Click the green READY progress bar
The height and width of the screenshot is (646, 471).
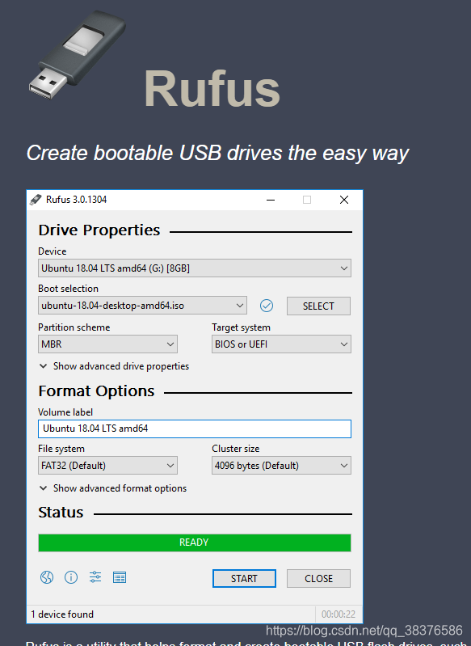point(195,543)
